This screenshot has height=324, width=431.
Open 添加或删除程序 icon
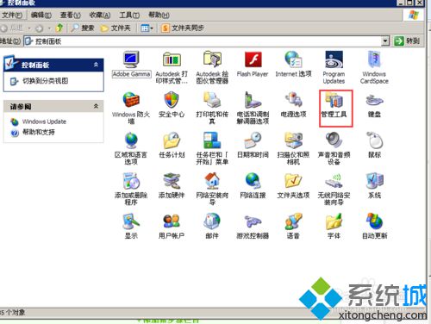pos(131,189)
